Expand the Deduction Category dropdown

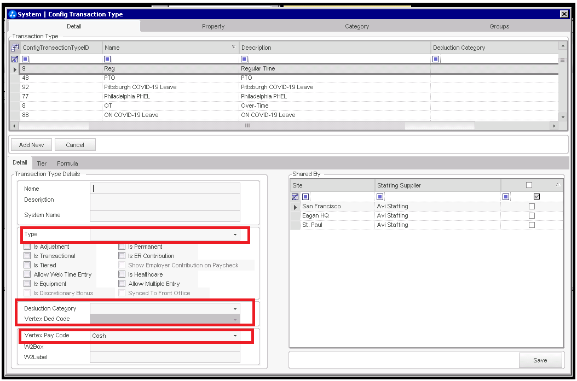[x=235, y=309]
